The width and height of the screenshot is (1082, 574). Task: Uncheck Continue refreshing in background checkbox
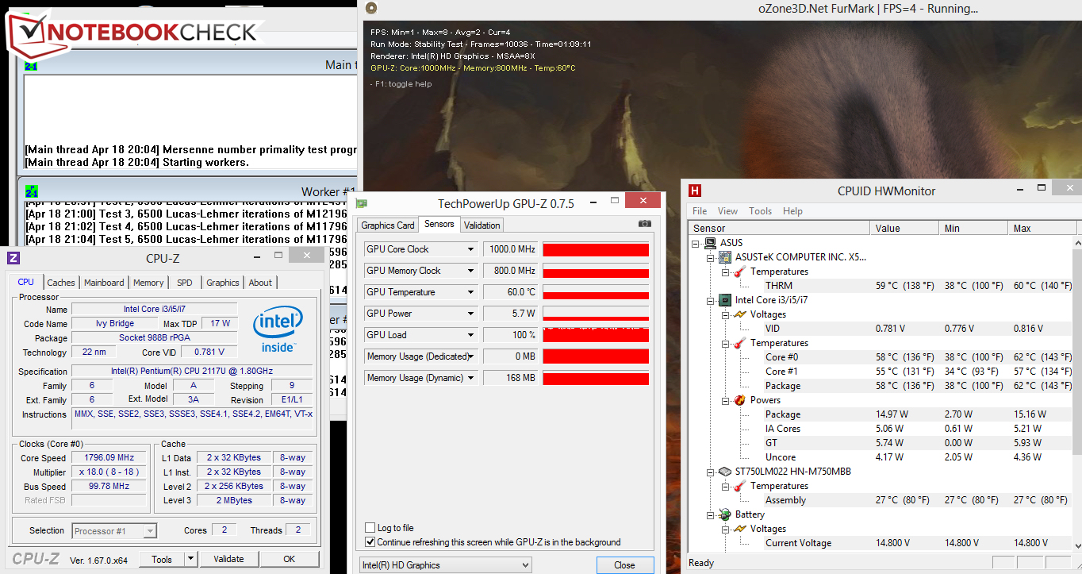[370, 542]
